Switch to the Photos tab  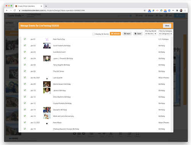point(10,23)
